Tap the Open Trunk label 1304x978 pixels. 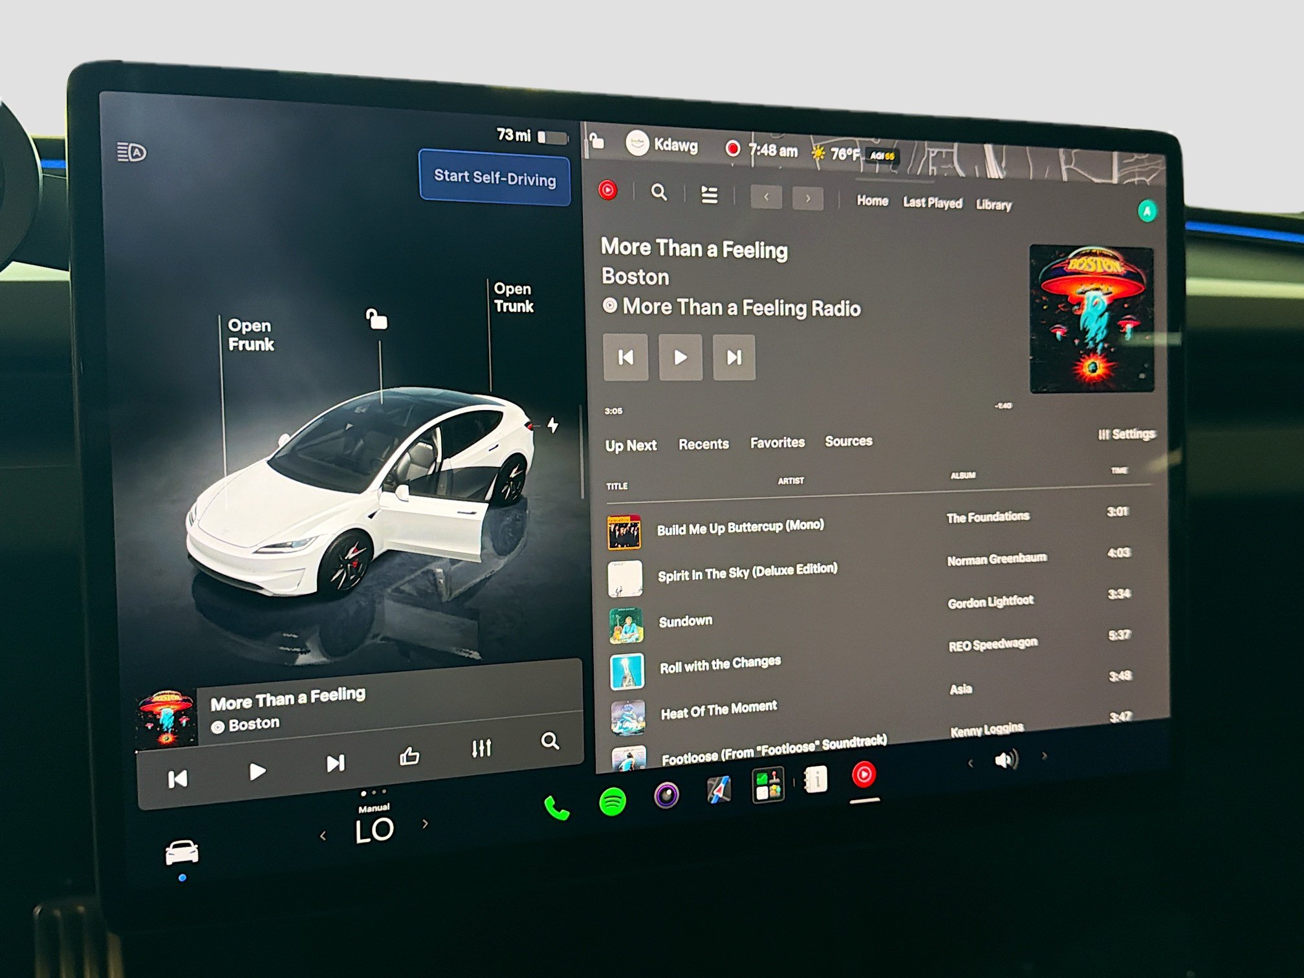point(514,297)
